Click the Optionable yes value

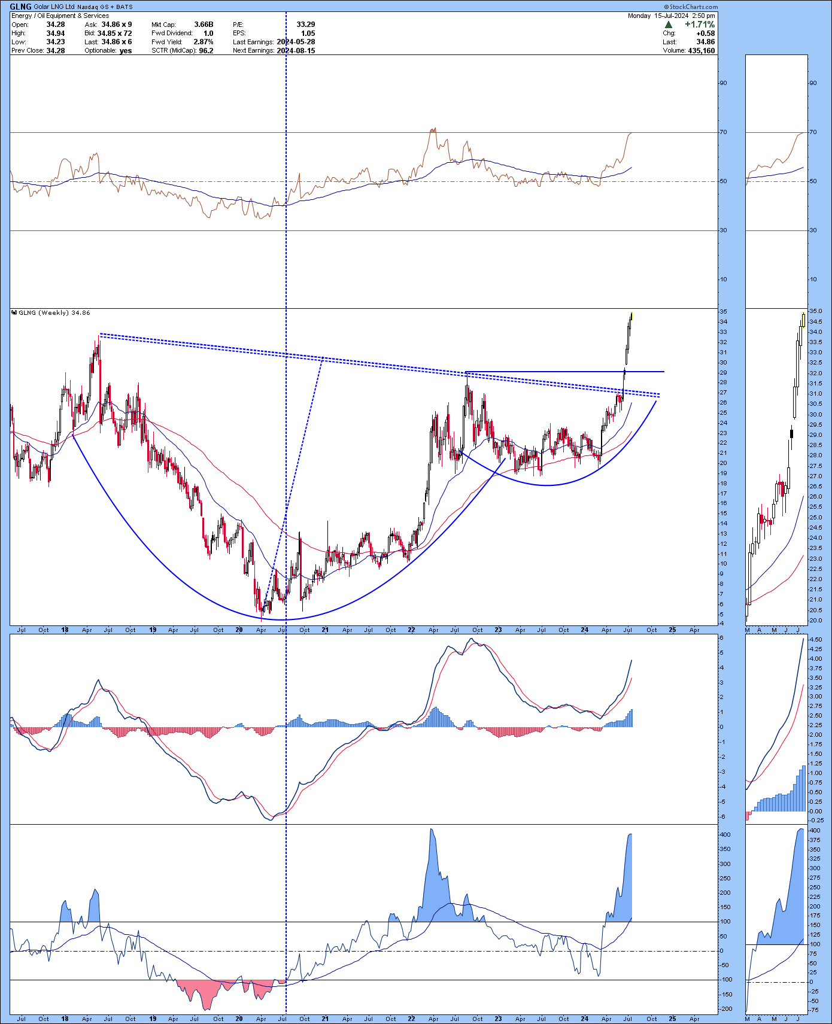[x=125, y=51]
